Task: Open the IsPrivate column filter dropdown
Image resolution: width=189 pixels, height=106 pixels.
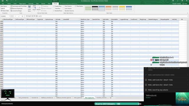Action: (62, 19)
